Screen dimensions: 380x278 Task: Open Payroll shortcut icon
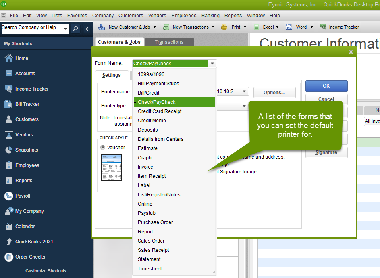click(9, 196)
